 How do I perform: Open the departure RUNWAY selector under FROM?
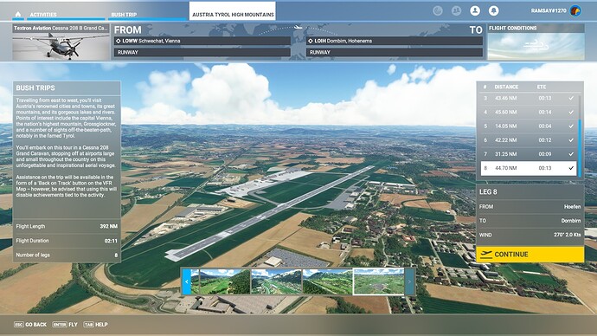pos(202,52)
